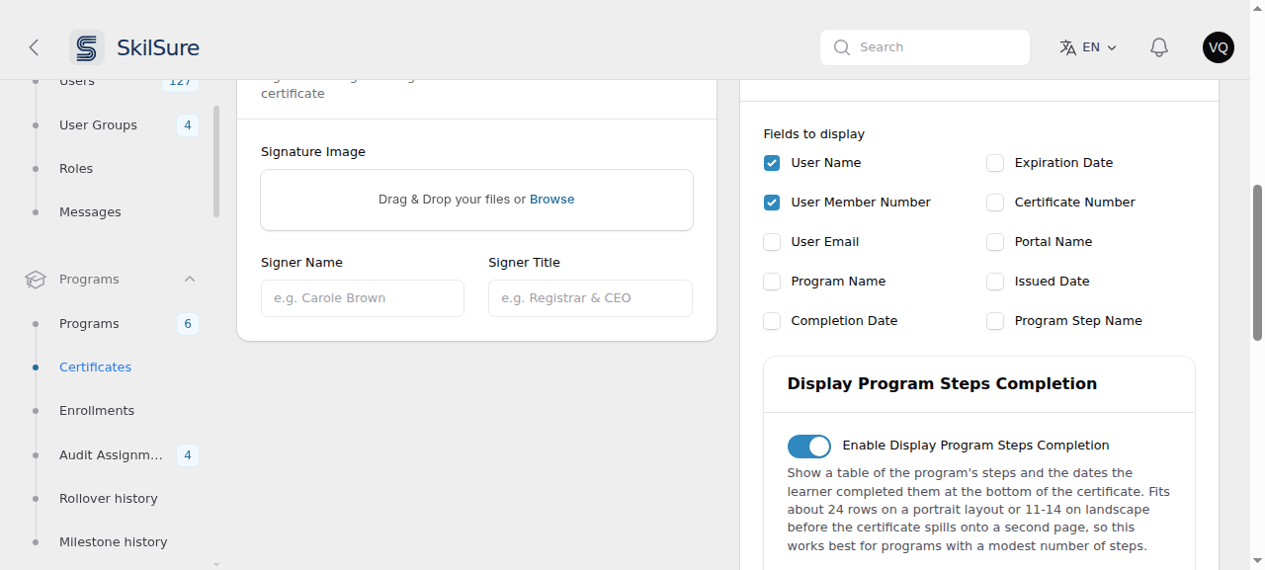Click the Fields to display label
The height and width of the screenshot is (570, 1265).
tap(814, 134)
